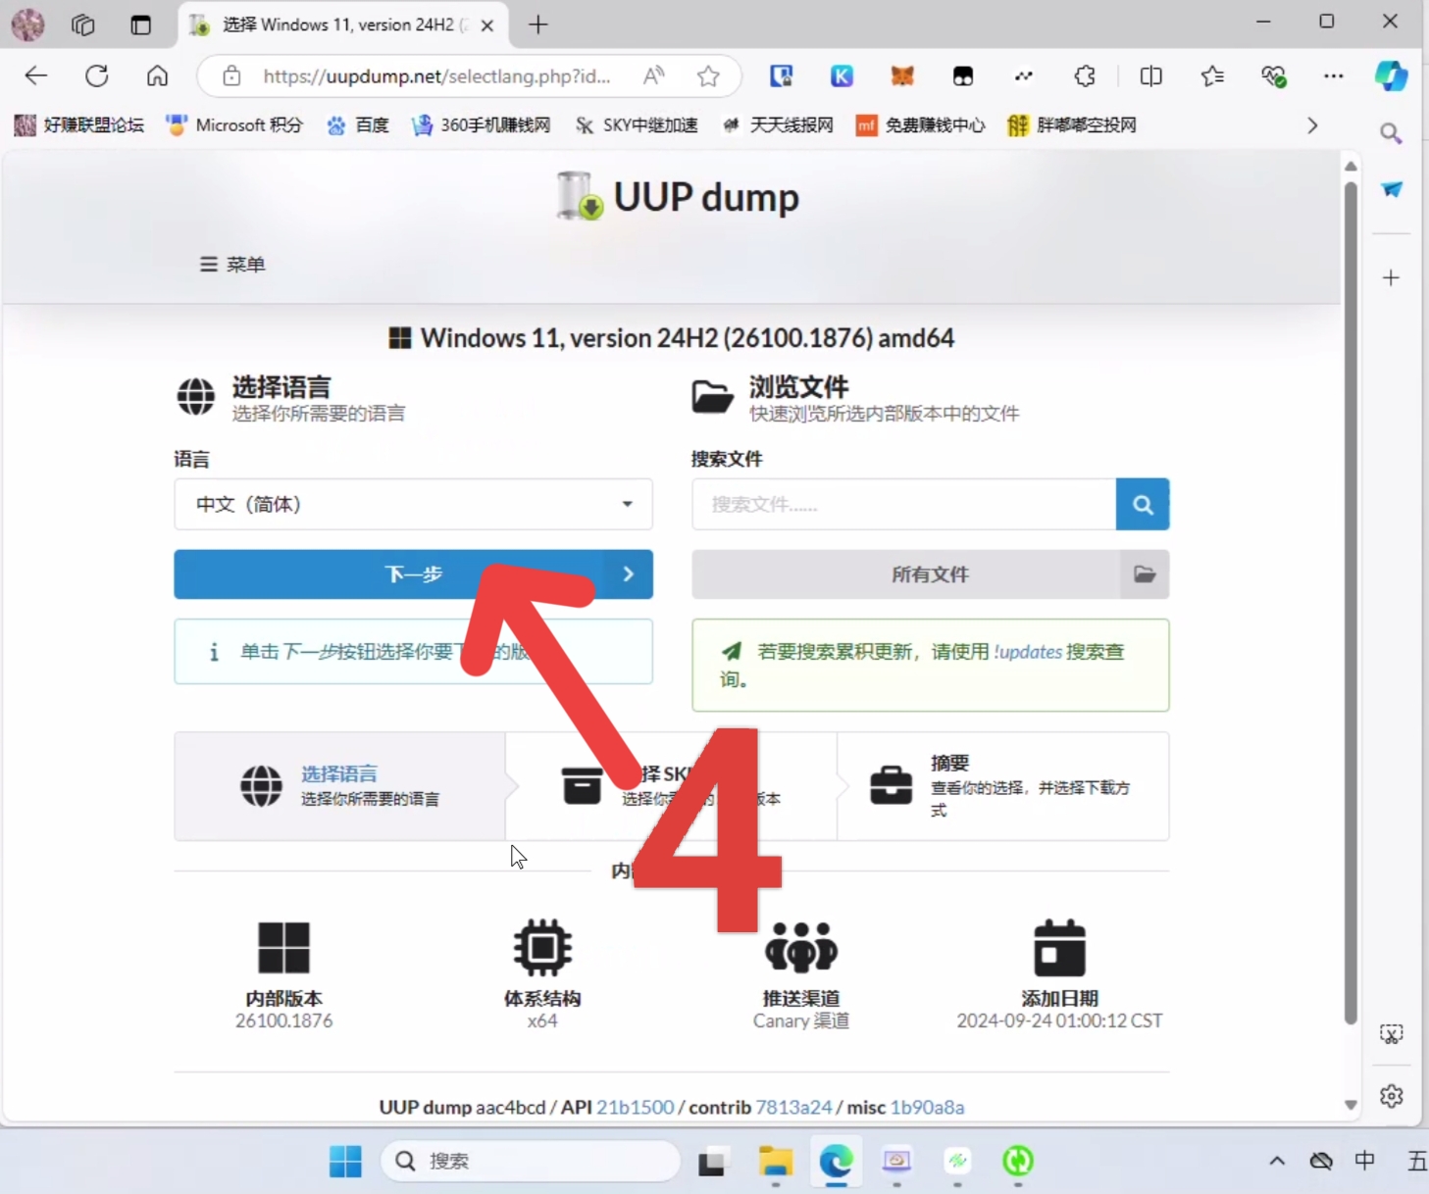
Task: Add page to favorites star icon
Action: 708,75
